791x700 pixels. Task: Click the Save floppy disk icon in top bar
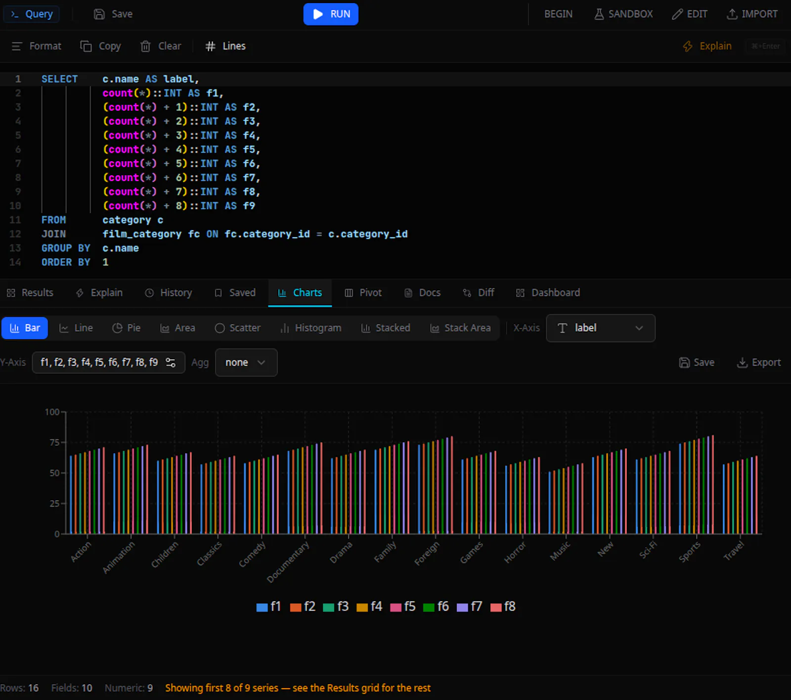99,14
